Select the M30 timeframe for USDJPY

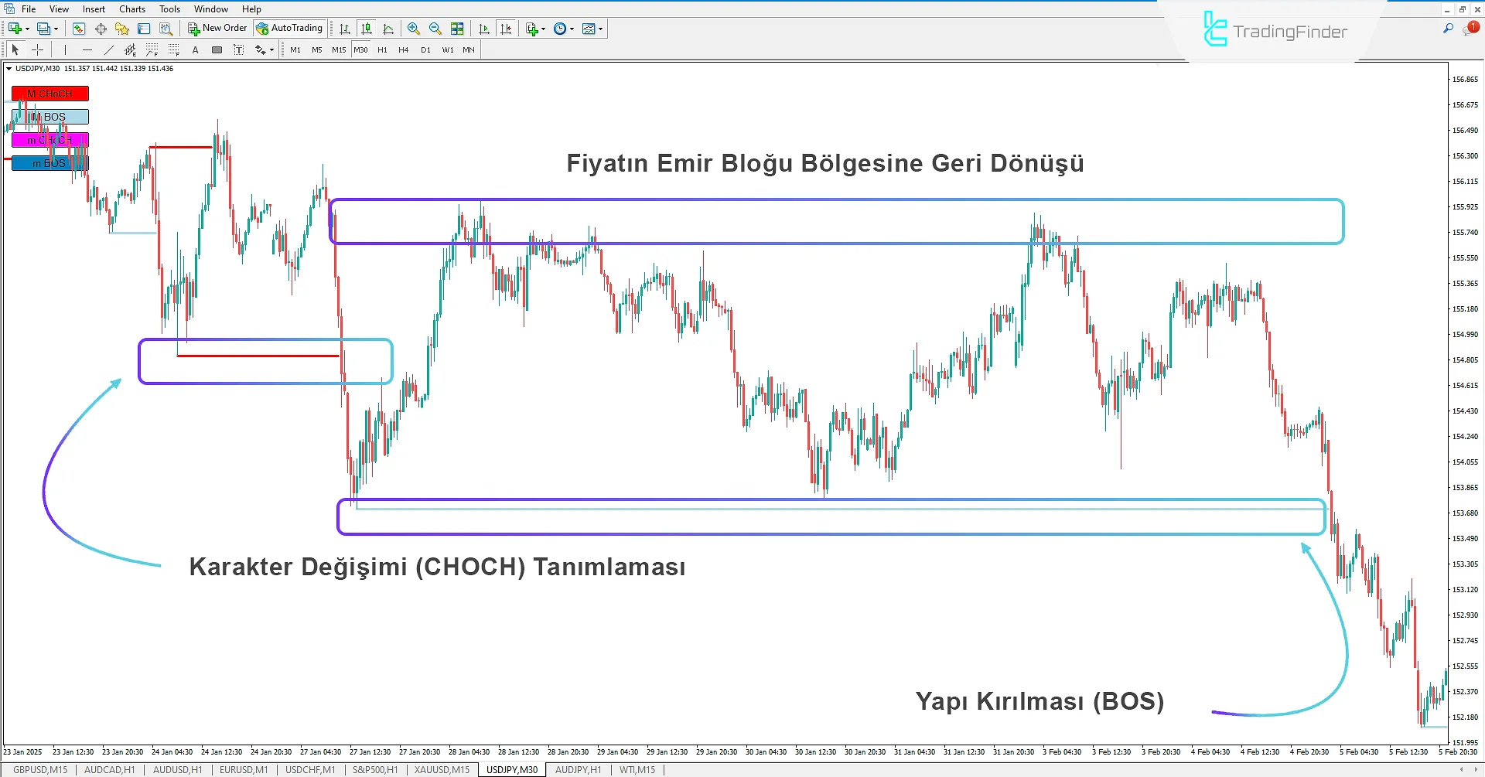360,49
